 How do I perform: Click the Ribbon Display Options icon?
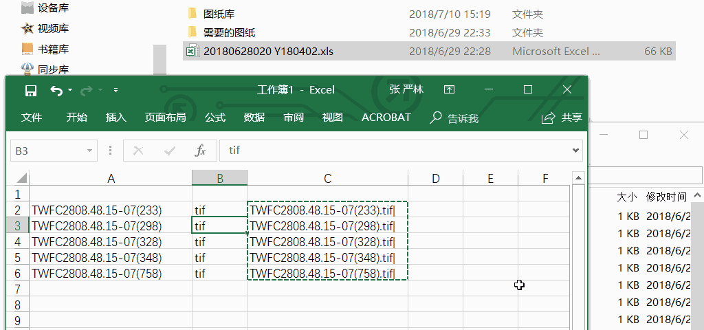pos(449,89)
